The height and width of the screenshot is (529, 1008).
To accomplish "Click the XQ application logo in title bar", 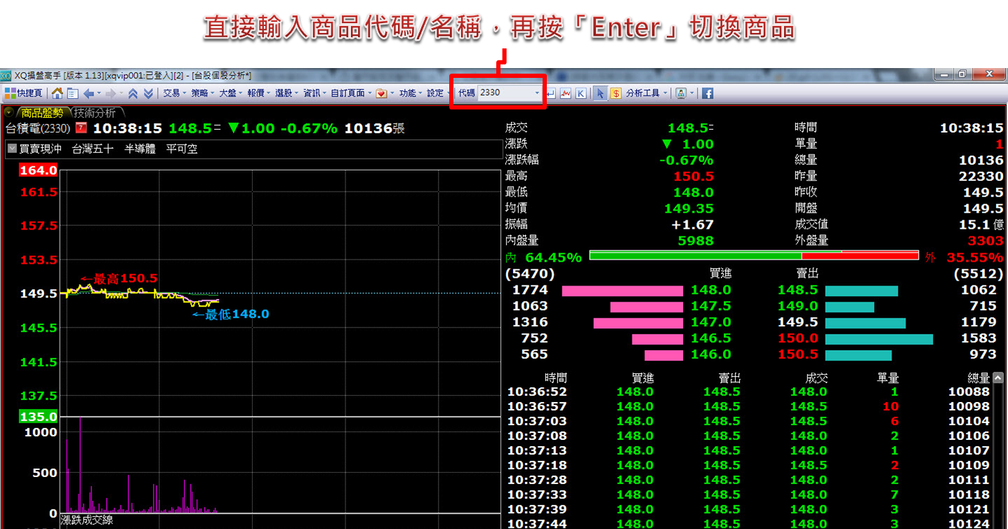I will tap(6, 75).
